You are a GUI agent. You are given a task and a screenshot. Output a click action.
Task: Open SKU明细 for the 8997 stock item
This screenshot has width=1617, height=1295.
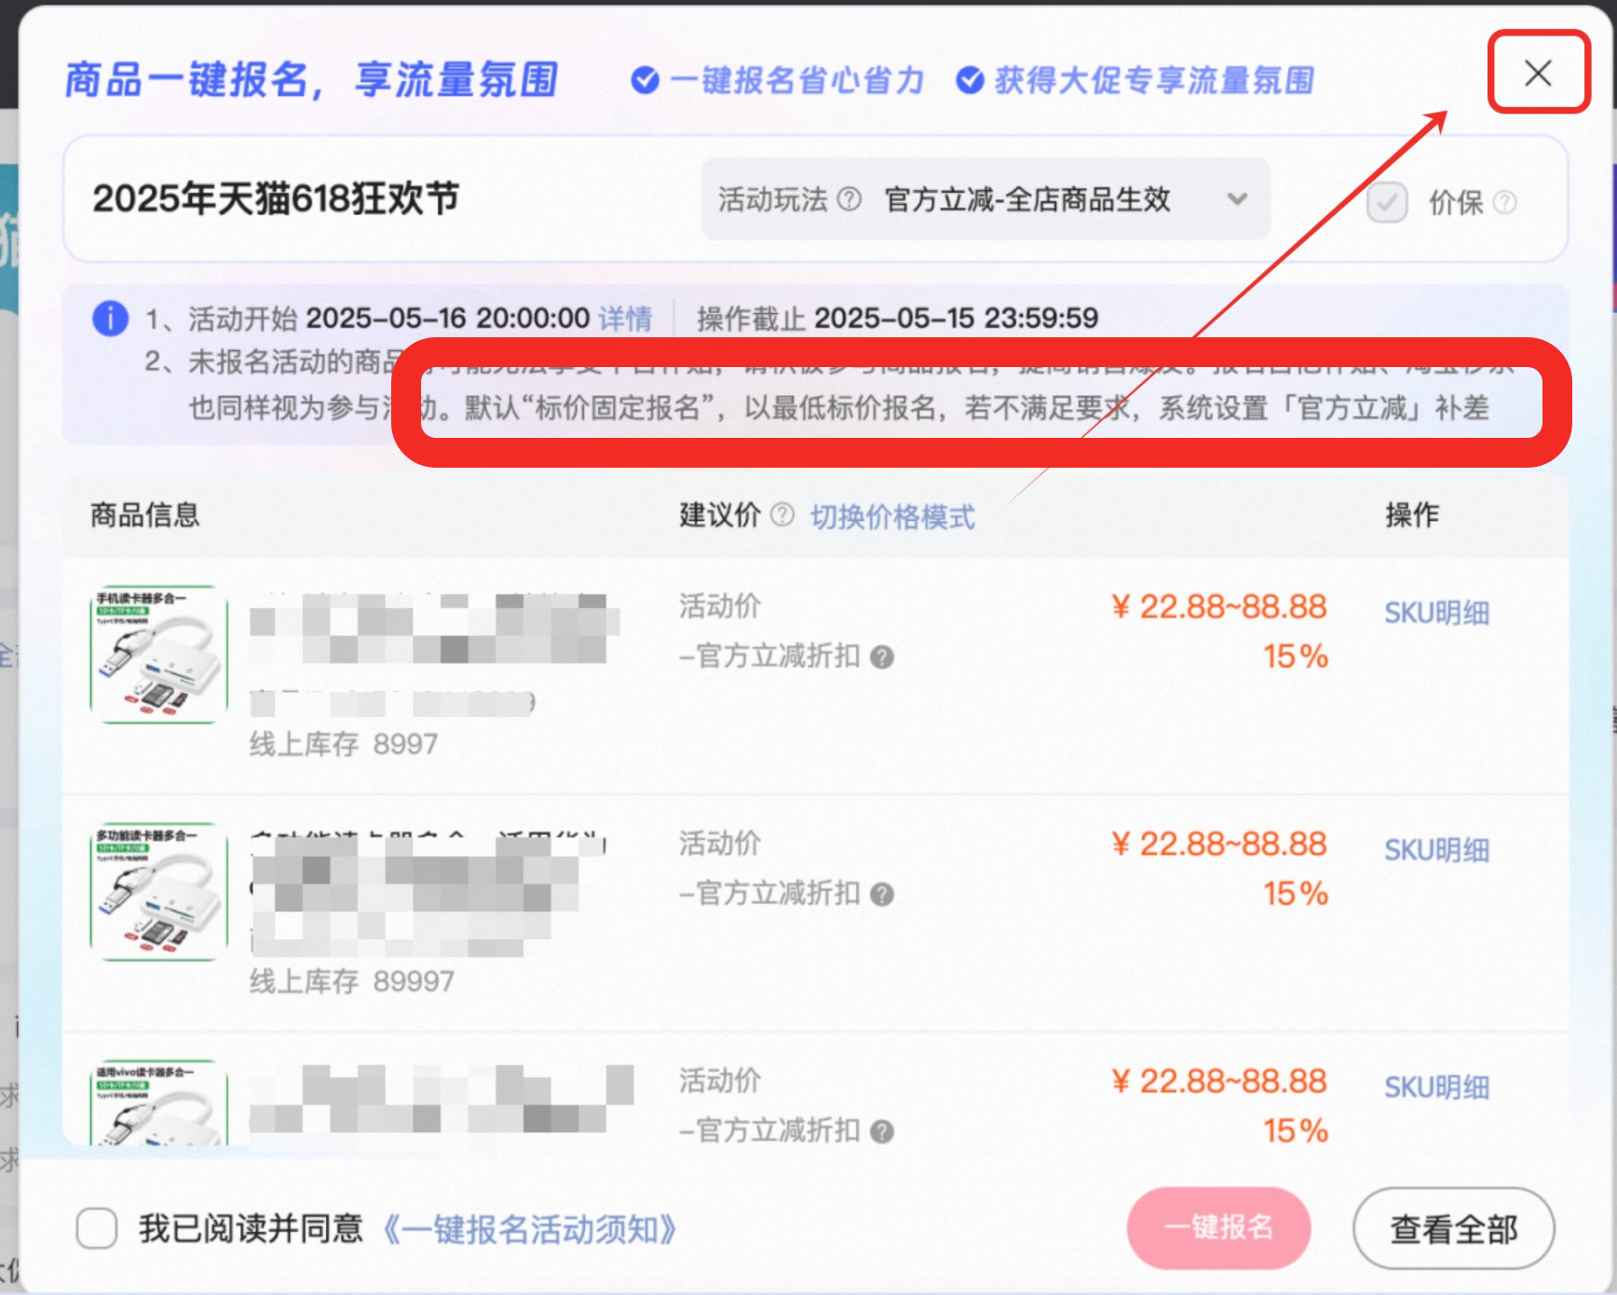point(1436,613)
